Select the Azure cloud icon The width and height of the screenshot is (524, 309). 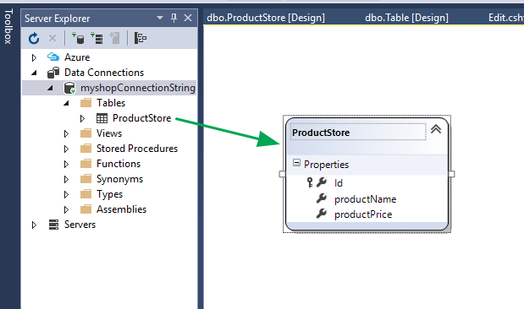coord(53,57)
